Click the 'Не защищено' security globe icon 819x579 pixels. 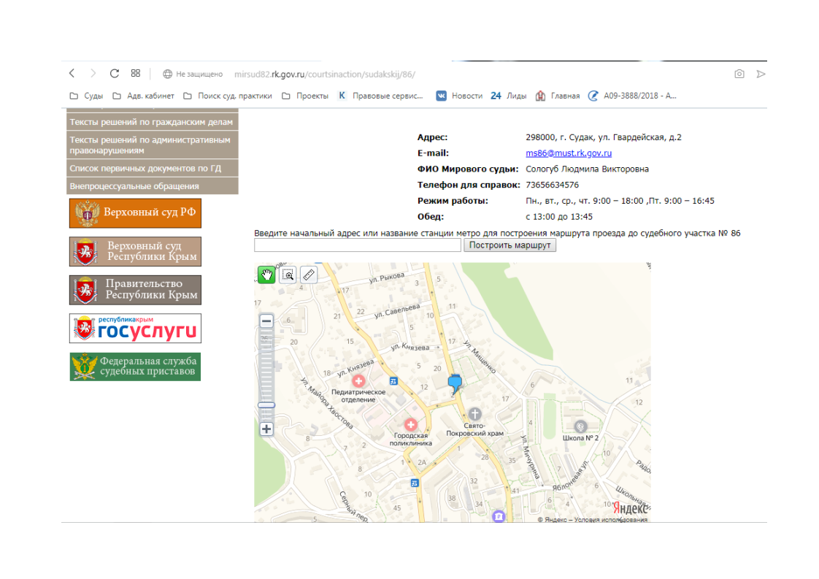167,74
